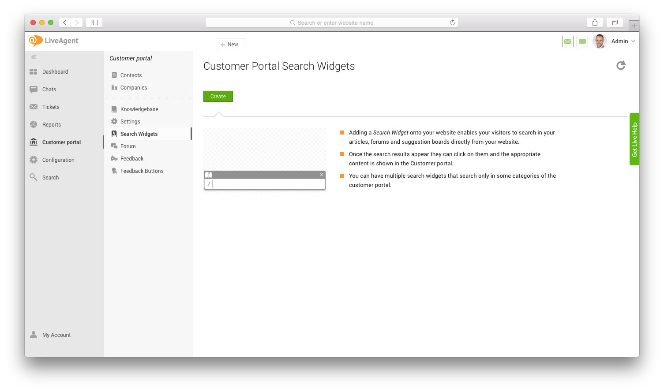The height and width of the screenshot is (392, 664).
Task: Select Tickets menu item
Action: 51,107
